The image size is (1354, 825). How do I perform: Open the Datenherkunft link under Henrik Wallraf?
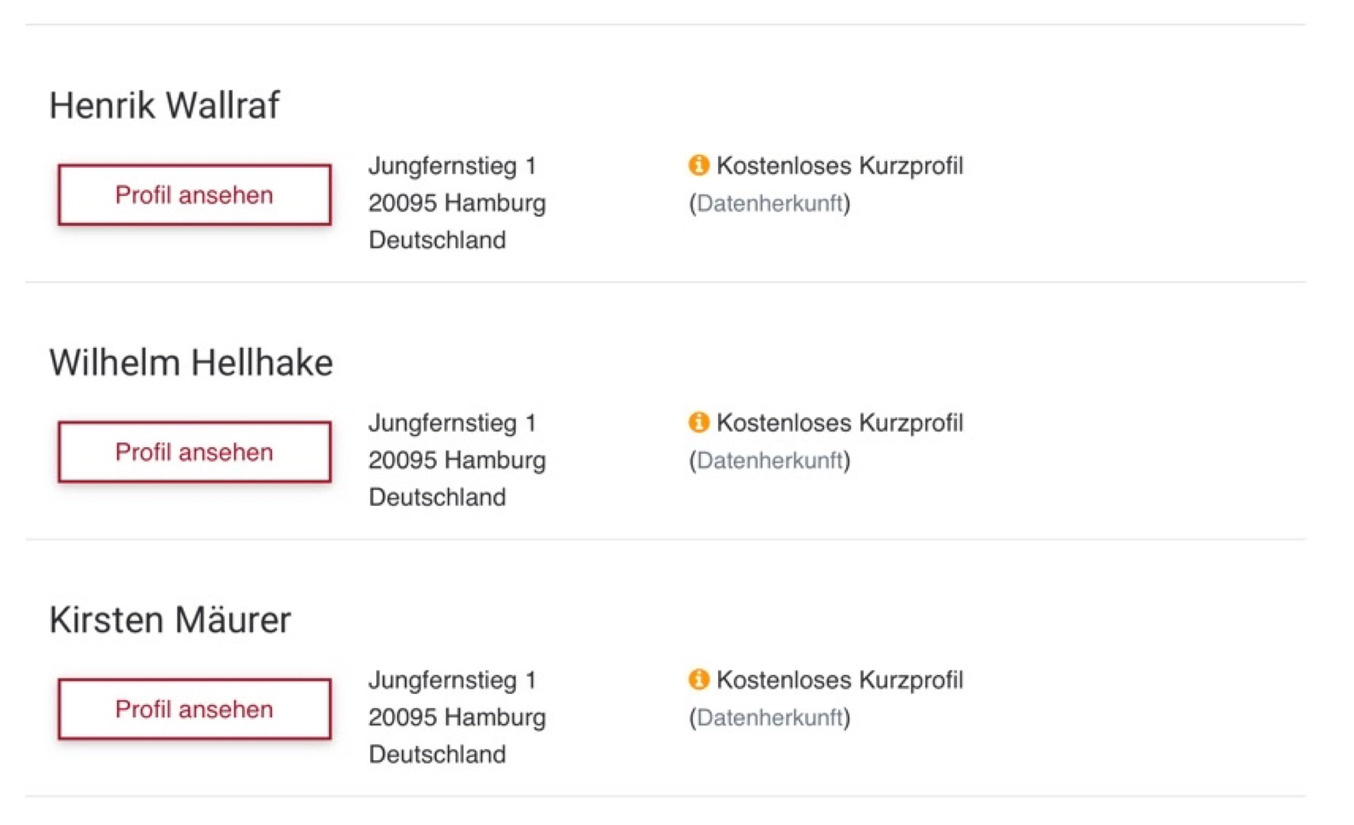click(770, 204)
